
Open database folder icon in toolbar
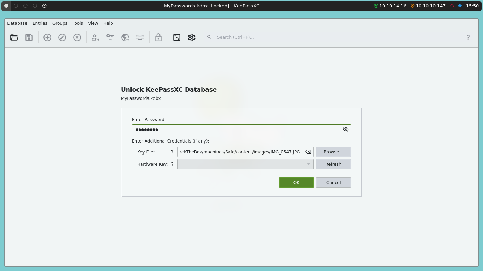(x=14, y=37)
